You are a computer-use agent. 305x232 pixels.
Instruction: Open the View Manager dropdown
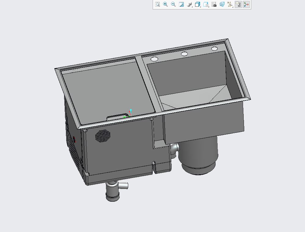click(x=206, y=5)
